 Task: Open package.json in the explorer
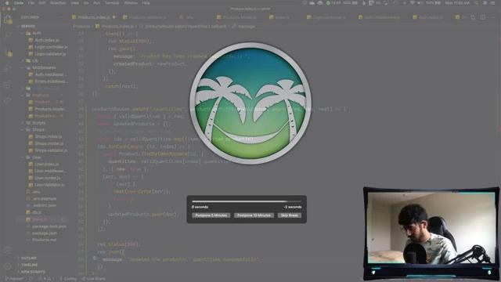[x=45, y=233]
